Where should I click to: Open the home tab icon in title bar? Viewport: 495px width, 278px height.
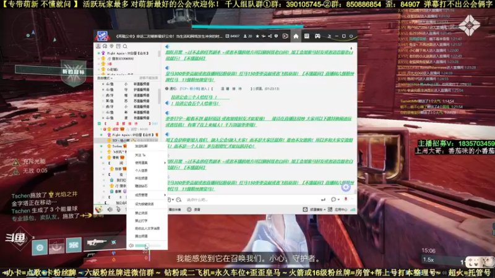296,36
